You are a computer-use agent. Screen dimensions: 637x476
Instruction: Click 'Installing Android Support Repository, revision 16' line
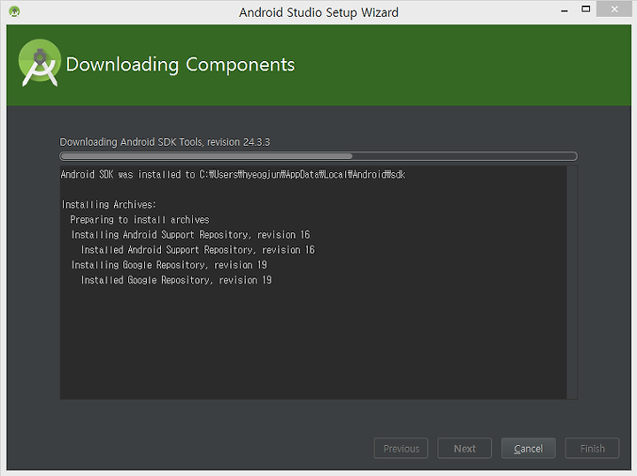190,235
